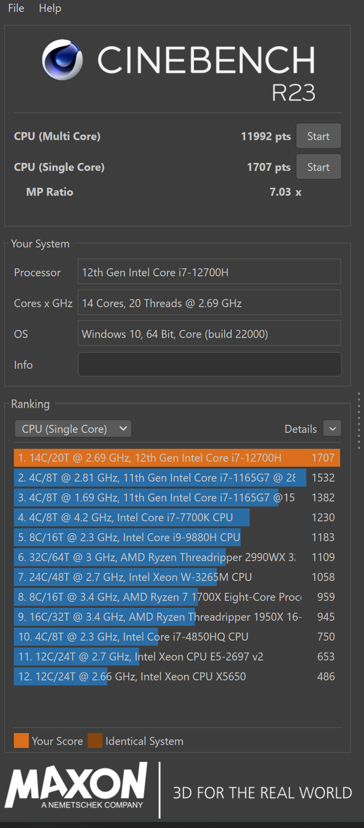
Task: Click the orange Your Score swatch
Action: [x=21, y=741]
